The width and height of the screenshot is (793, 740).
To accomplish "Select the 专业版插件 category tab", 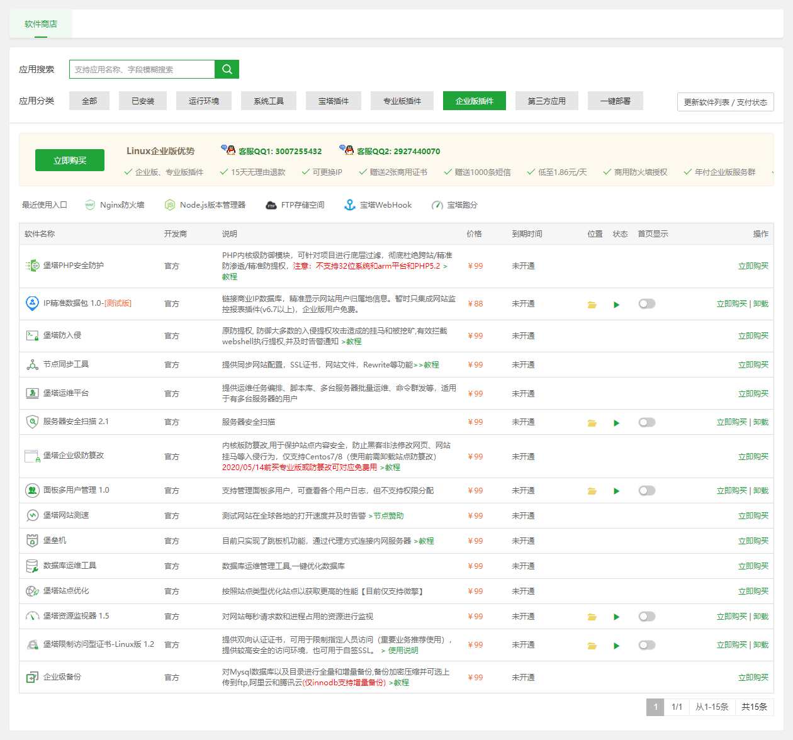I will click(402, 101).
